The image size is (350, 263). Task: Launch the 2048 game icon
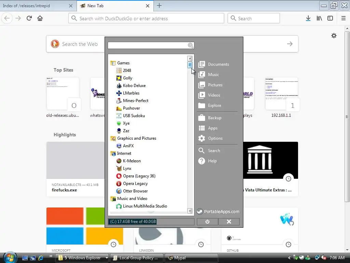[x=119, y=71]
